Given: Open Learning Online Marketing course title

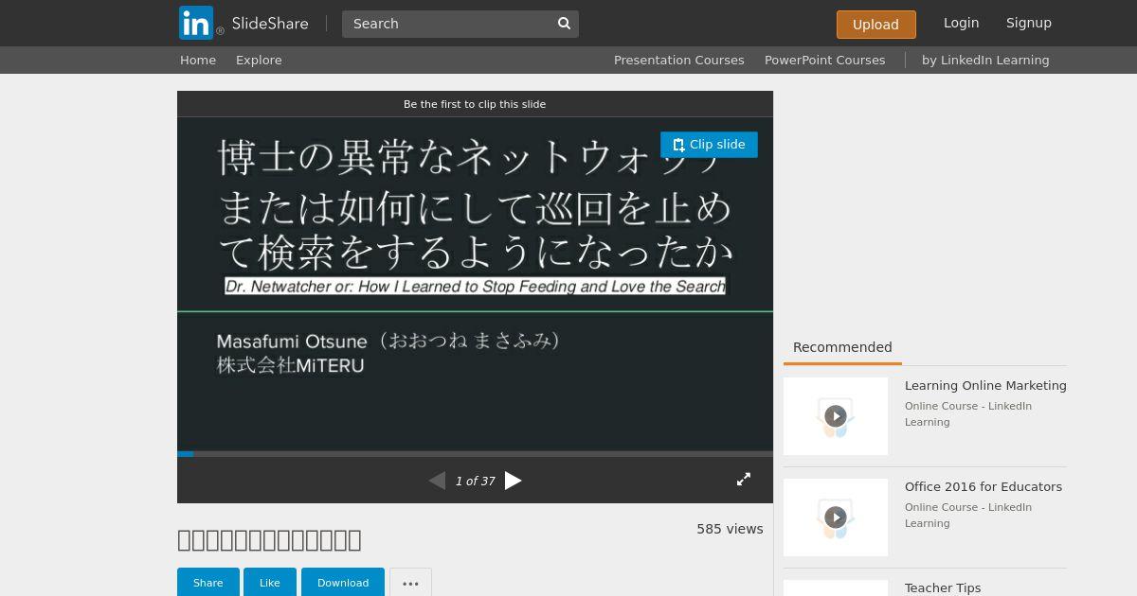Looking at the screenshot, I should click(x=985, y=385).
